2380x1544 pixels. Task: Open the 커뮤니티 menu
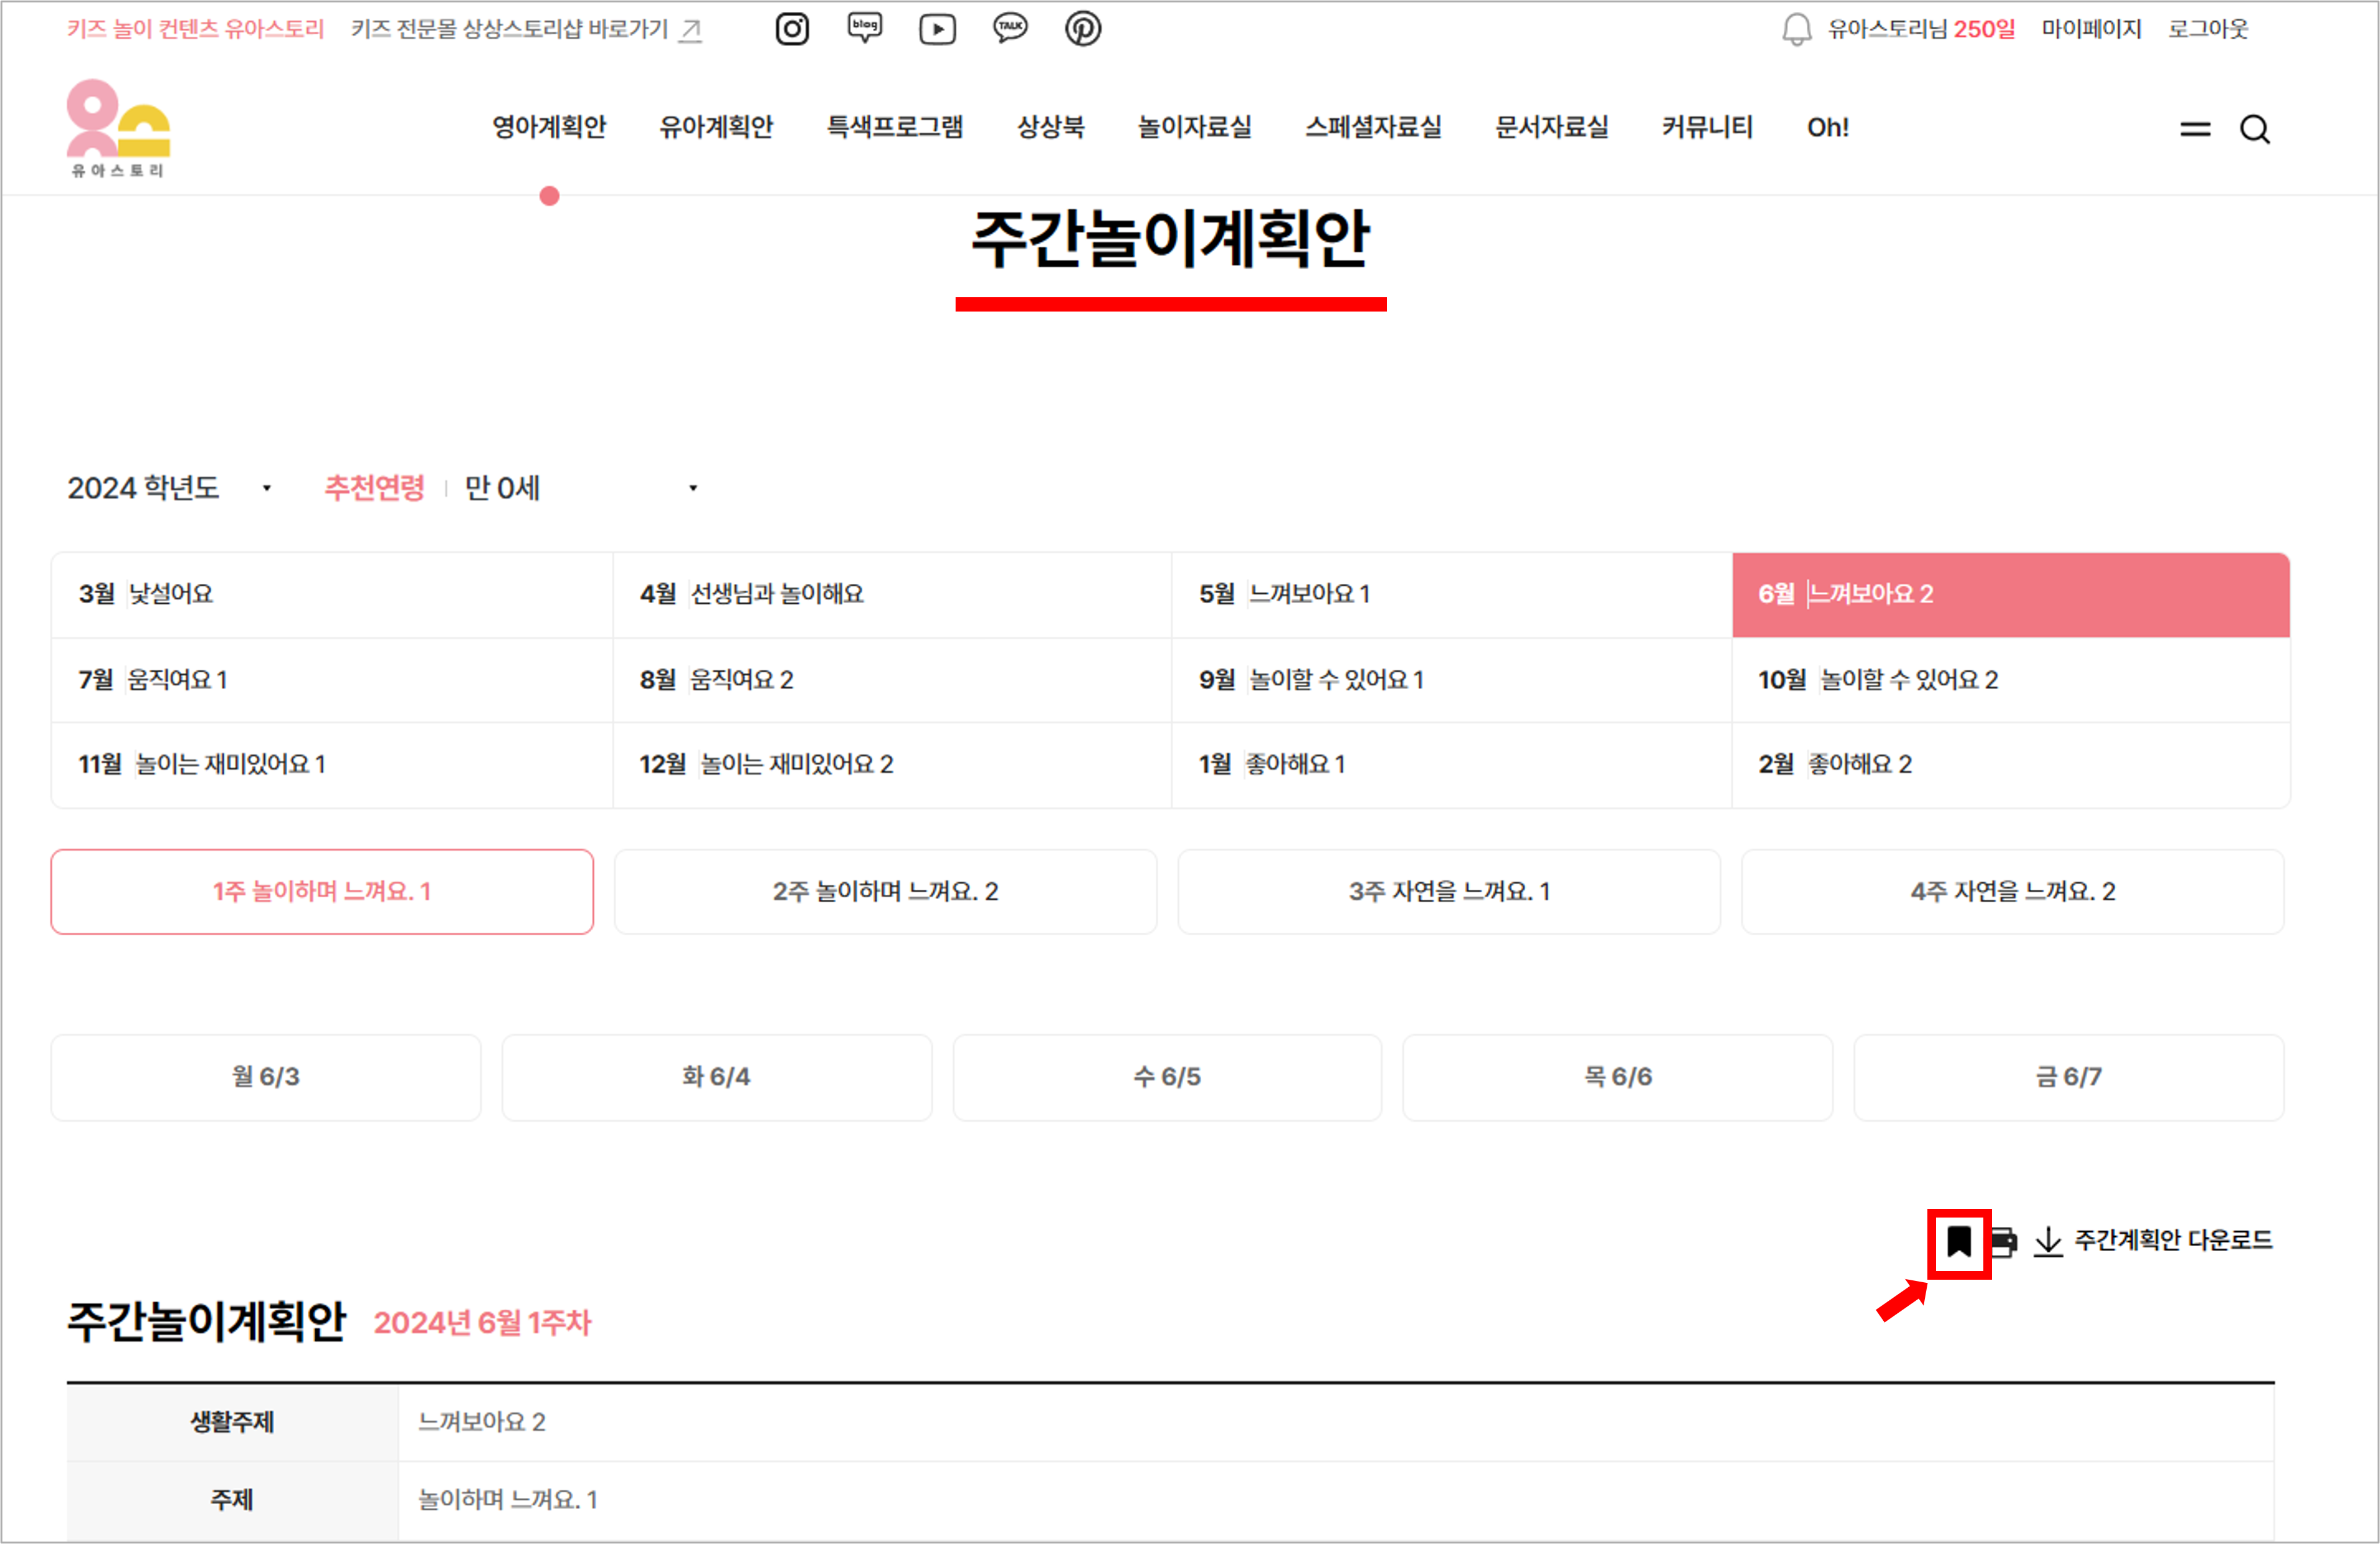click(x=1707, y=127)
